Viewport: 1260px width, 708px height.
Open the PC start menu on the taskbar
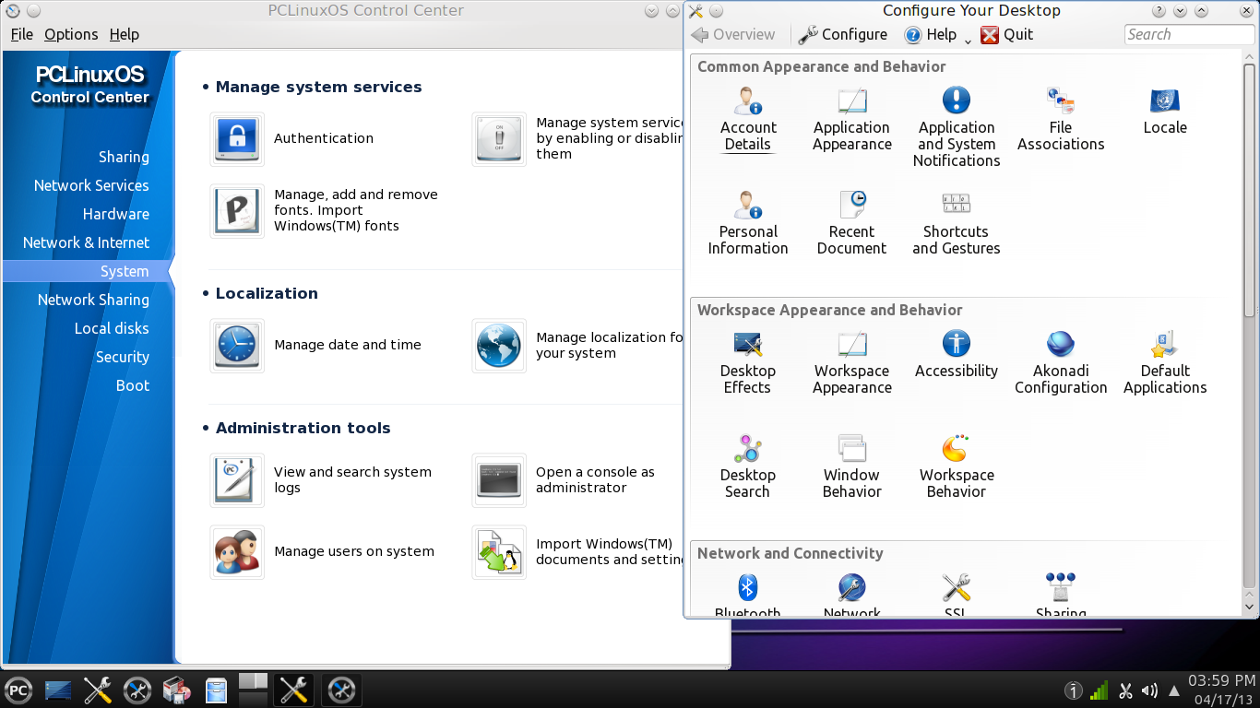(x=18, y=690)
